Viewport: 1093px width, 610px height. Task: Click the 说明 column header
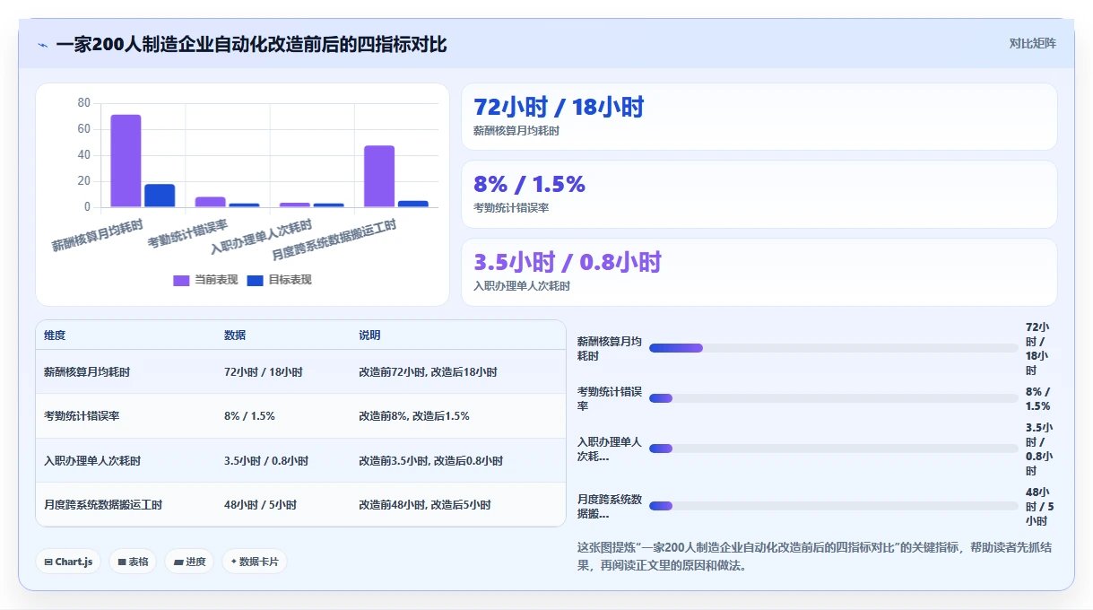[x=369, y=335]
